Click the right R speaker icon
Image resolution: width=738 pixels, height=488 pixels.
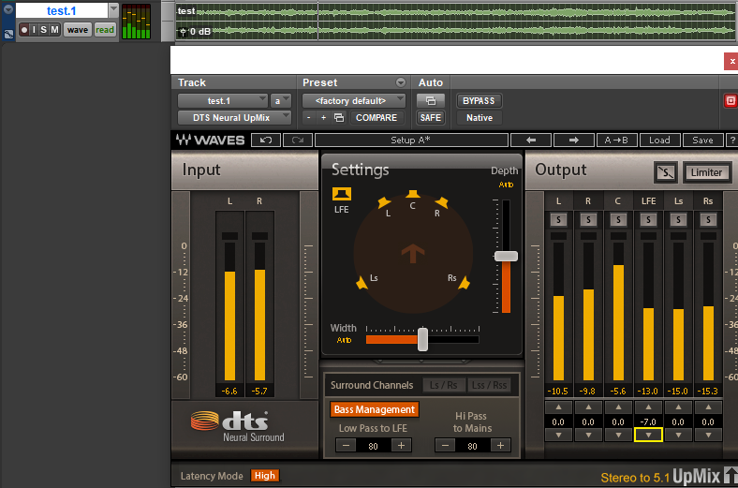(x=441, y=202)
